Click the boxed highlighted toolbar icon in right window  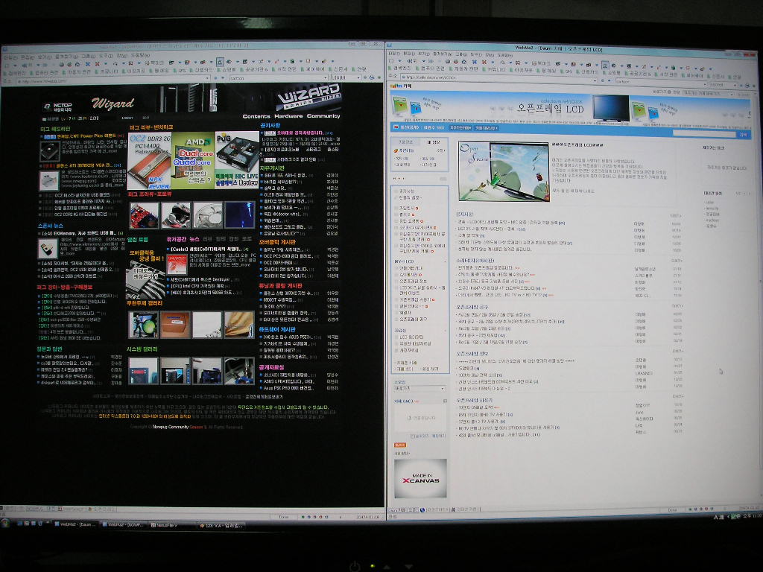605,64
